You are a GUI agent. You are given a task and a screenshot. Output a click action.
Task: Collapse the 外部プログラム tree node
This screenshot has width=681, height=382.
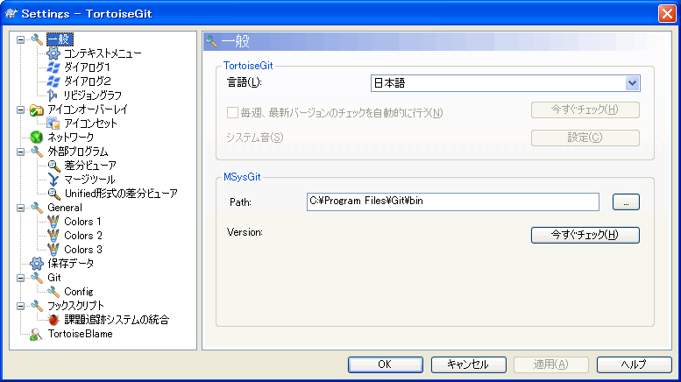[x=20, y=152]
